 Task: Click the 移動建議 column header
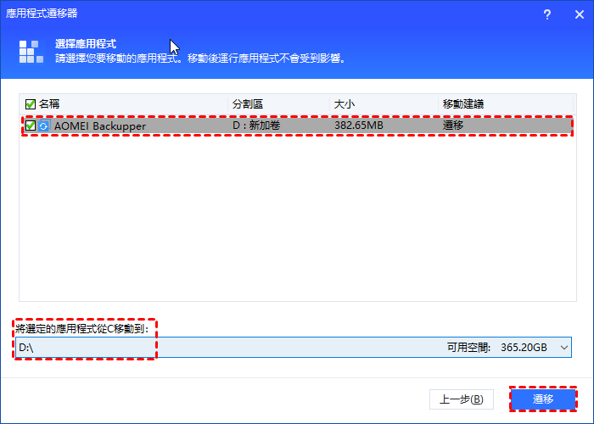505,103
